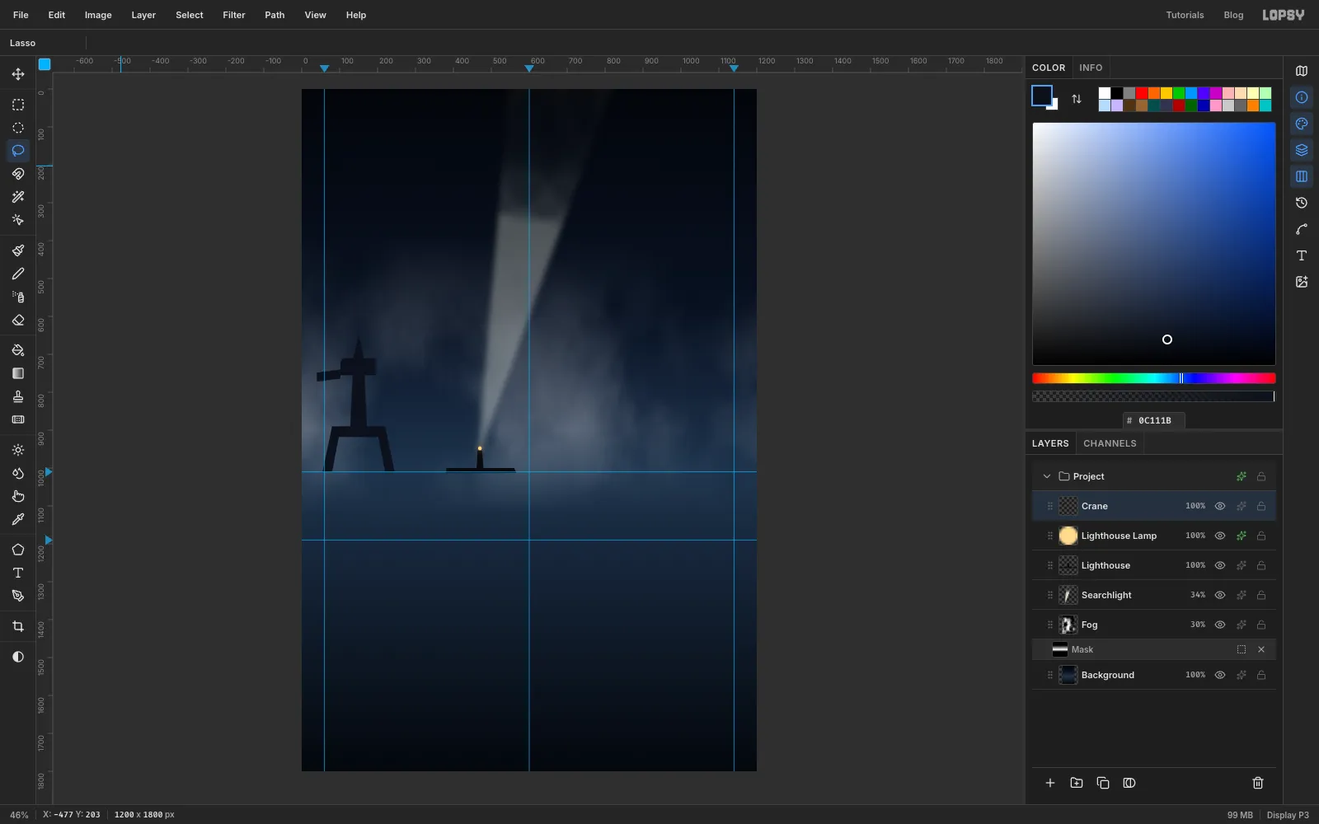Open the Tutorials link
Image resolution: width=1319 pixels, height=824 pixels.
click(x=1185, y=15)
